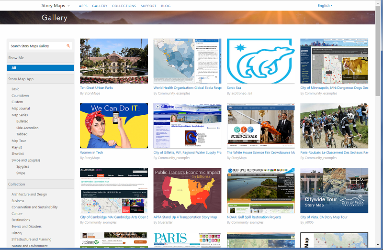Screen dimensions: 383x250
Task: Open the BLOG menu item
Action: click(166, 6)
